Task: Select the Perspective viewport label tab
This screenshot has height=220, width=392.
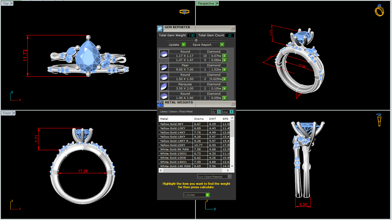Action: [x=206, y=3]
